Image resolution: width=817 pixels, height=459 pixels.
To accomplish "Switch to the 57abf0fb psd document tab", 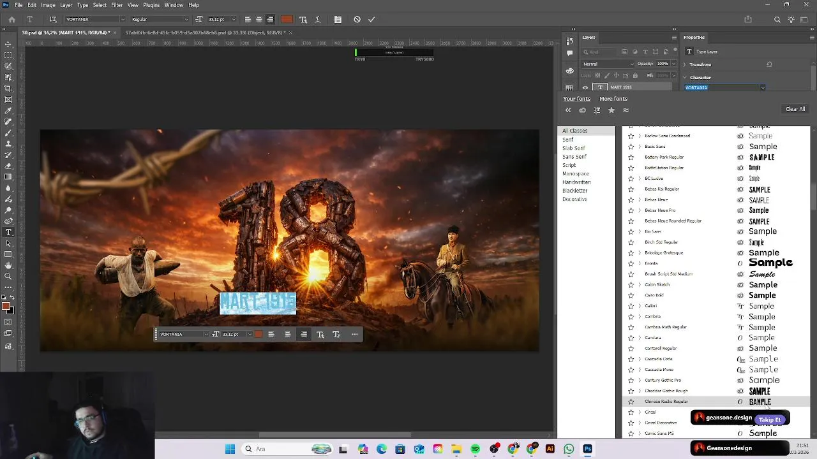I will pos(204,33).
